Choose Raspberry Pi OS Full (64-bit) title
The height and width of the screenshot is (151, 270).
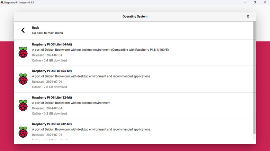pyautogui.click(x=52, y=71)
